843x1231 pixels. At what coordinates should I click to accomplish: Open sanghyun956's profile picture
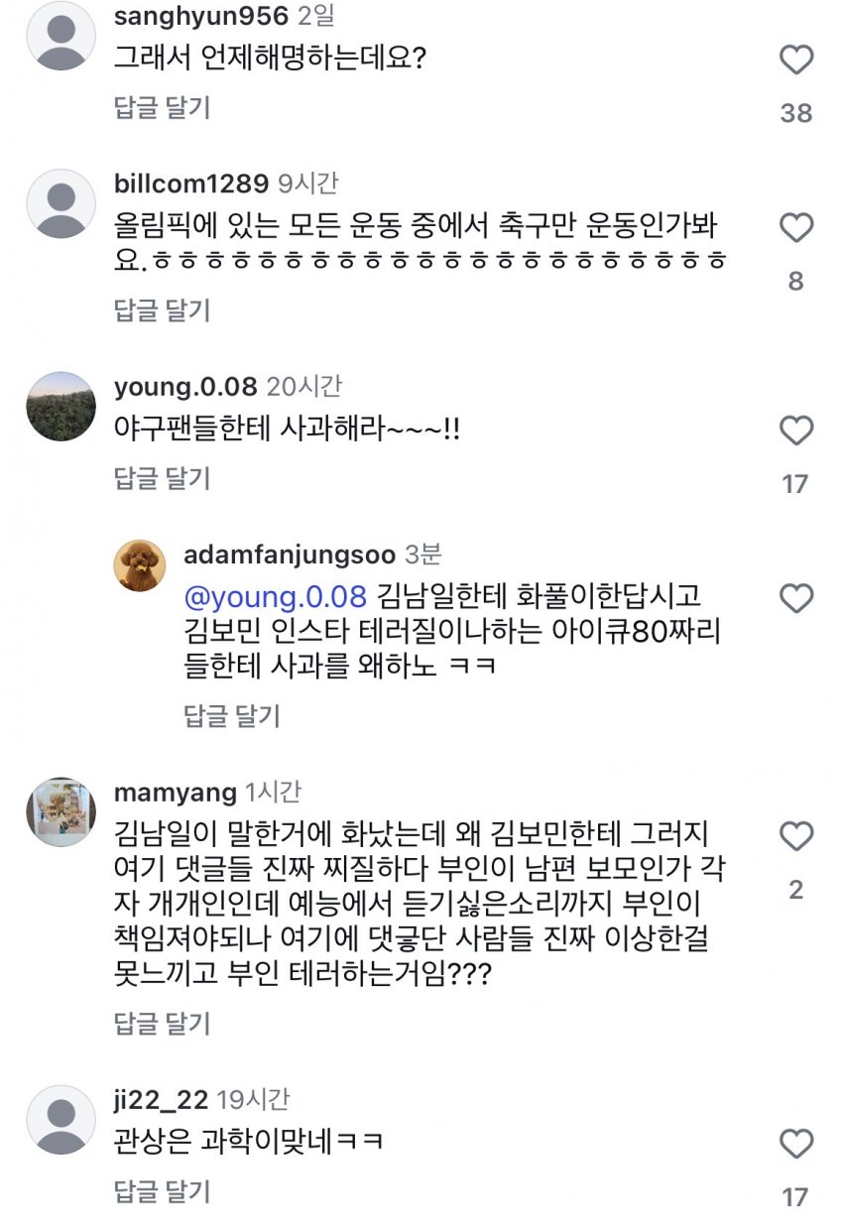[61, 35]
